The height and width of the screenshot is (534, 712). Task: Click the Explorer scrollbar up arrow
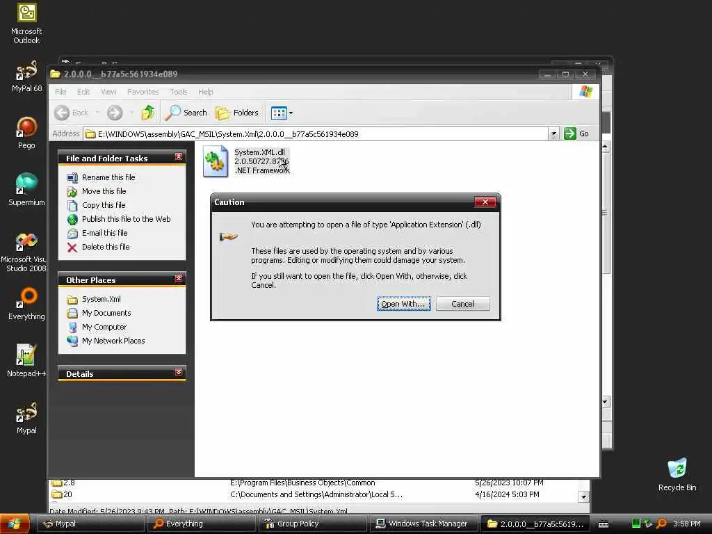[606, 147]
